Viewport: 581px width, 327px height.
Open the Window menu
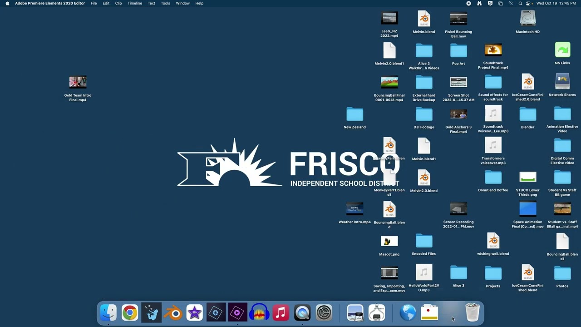[182, 3]
